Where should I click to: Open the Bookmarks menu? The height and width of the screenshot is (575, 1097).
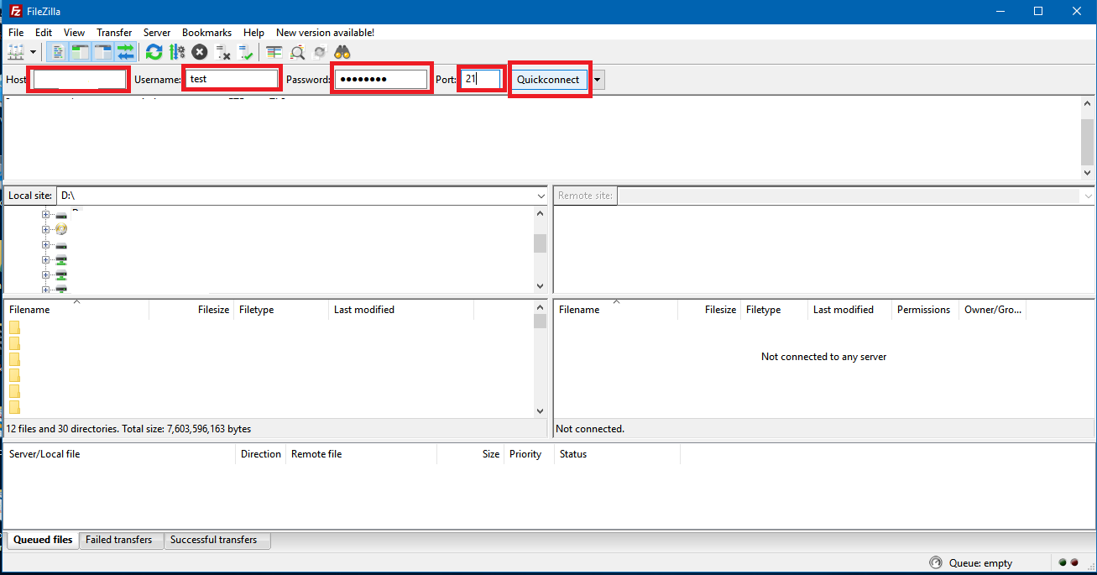(x=206, y=32)
